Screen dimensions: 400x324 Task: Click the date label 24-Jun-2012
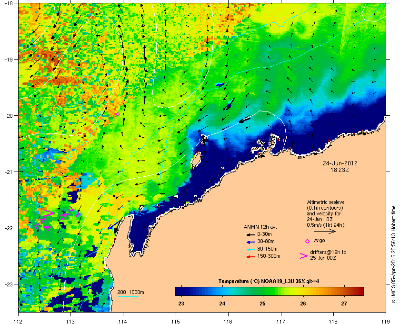pyautogui.click(x=340, y=163)
